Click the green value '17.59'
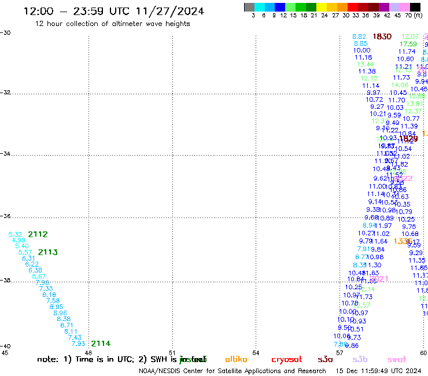The height and width of the screenshot is (376, 428). pos(408,44)
